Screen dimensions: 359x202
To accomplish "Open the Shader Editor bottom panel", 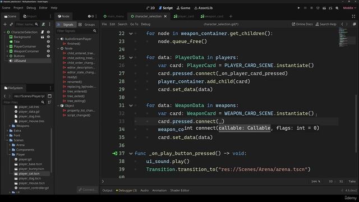I will 179,190.
